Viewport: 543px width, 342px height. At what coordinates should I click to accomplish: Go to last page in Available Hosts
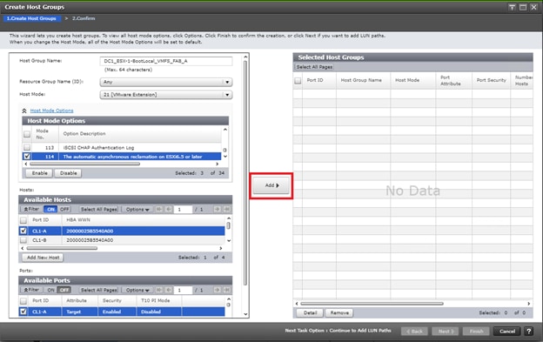[227, 209]
